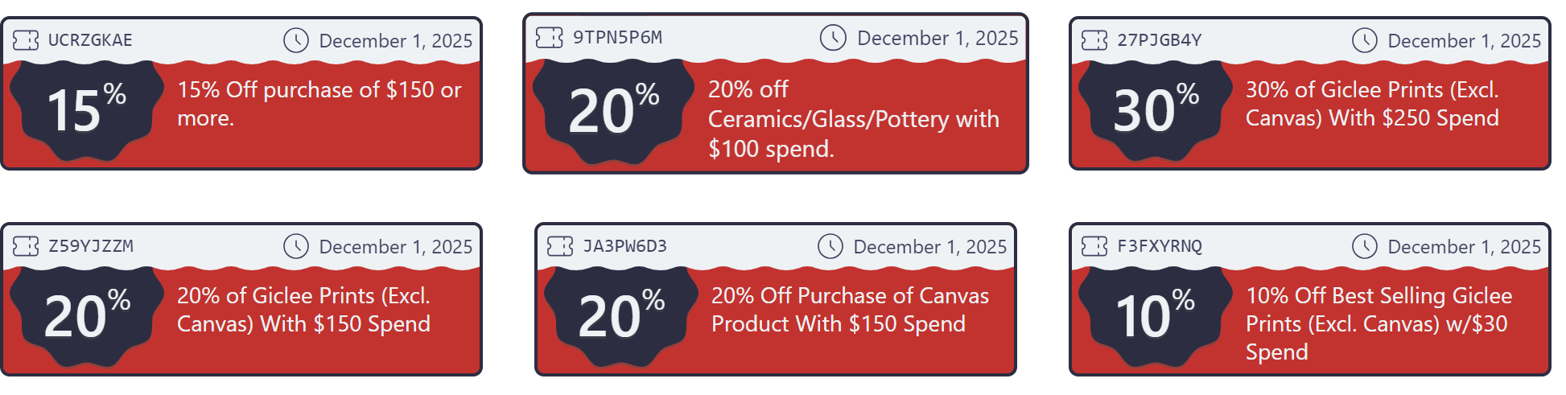The width and height of the screenshot is (1566, 395).
Task: Click the ticket icon beside code 27PJGB4Y
Action: [x=1094, y=40]
